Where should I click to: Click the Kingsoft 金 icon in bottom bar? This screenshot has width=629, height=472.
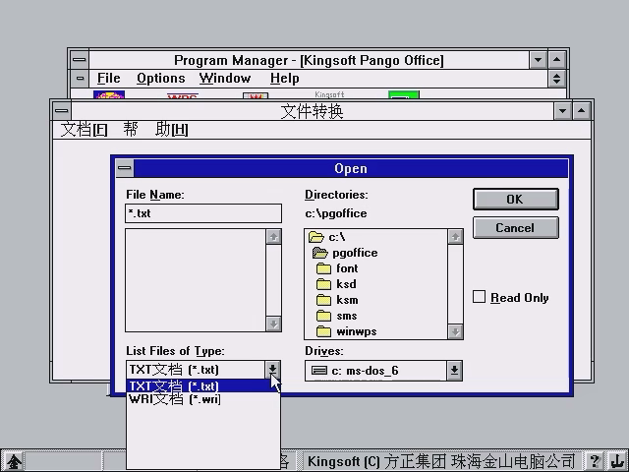click(x=14, y=461)
